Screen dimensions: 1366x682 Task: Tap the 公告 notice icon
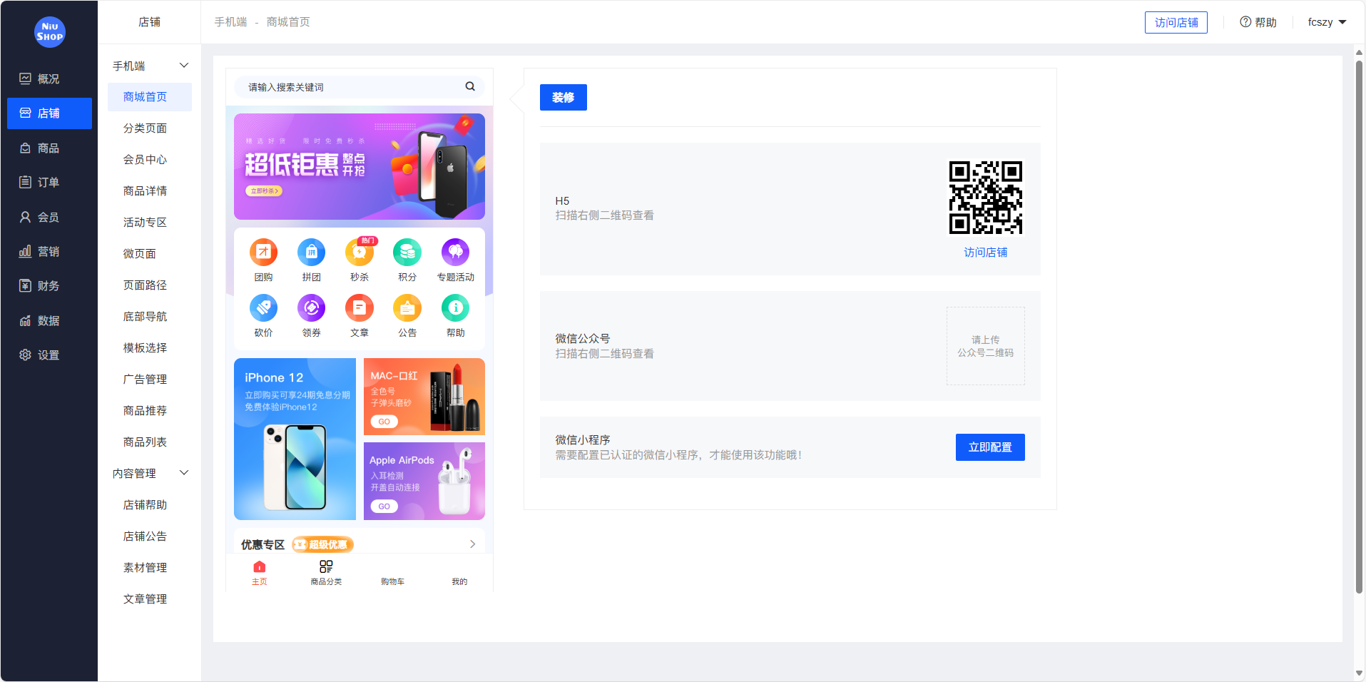[x=407, y=307]
